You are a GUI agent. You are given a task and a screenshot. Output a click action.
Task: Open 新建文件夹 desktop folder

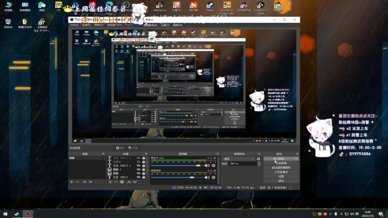coord(25,23)
